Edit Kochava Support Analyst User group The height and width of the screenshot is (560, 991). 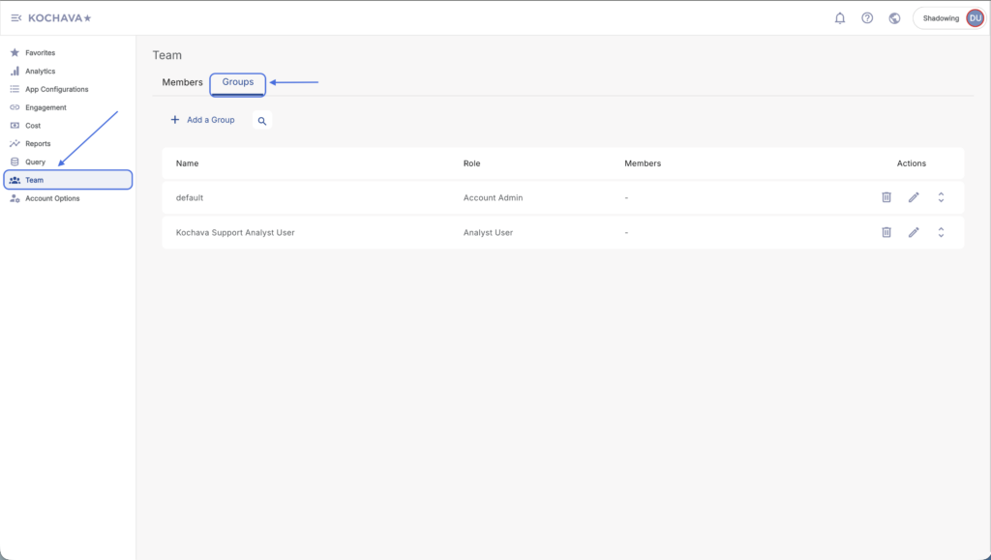(x=914, y=232)
